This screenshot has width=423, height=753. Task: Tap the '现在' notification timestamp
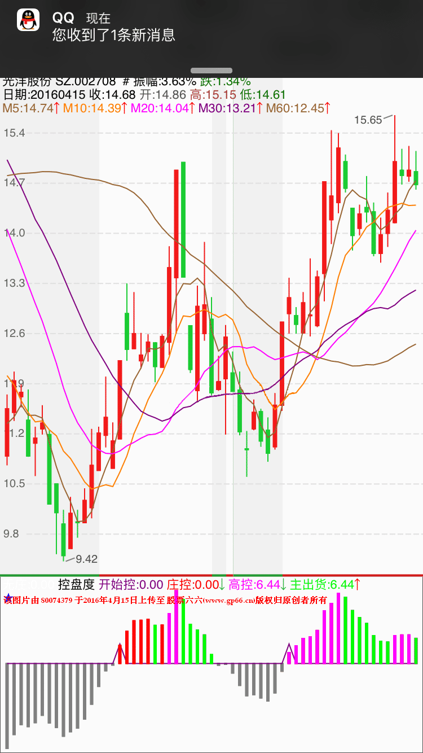point(98,19)
